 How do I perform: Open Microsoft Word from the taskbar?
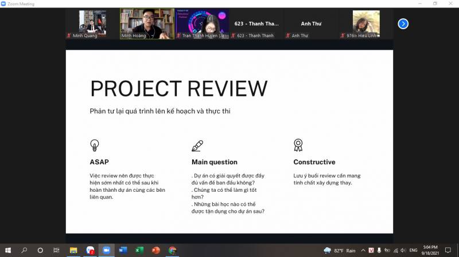pos(123,250)
